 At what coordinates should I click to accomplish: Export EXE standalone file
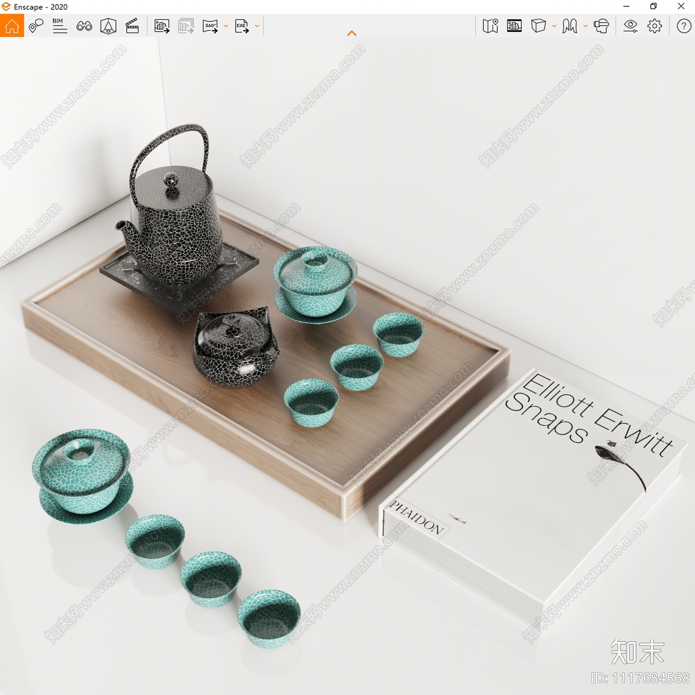tap(242, 26)
